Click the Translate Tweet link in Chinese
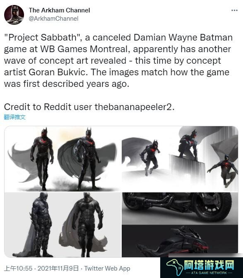Viewport: 243px width, 278px height. pos(15,117)
